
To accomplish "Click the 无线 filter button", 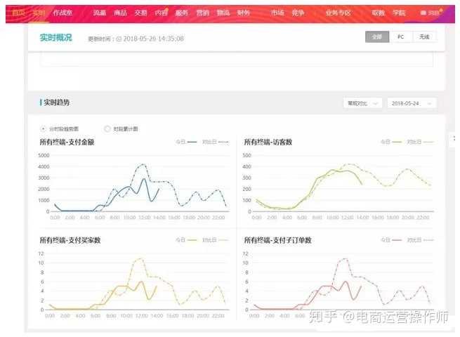I will 423,37.
